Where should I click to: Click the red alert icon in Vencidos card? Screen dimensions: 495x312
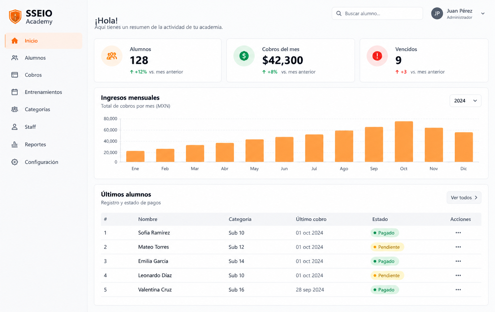pos(377,56)
